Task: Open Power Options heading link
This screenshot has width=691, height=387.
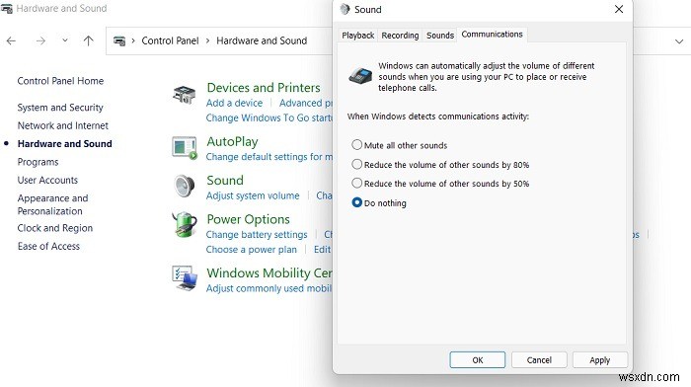Action: [248, 219]
